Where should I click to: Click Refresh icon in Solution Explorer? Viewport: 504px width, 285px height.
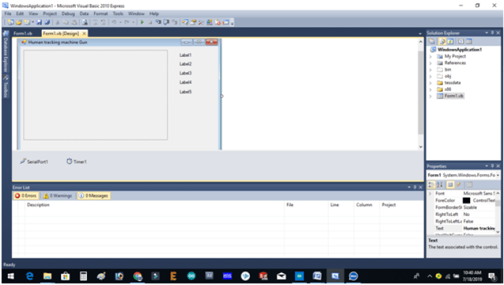(450, 42)
